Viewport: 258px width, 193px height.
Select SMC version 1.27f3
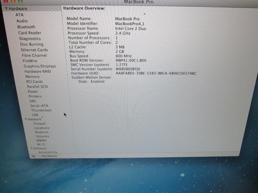121,65
